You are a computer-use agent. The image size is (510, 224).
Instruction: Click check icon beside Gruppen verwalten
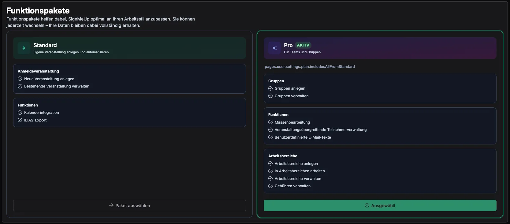[x=270, y=96]
